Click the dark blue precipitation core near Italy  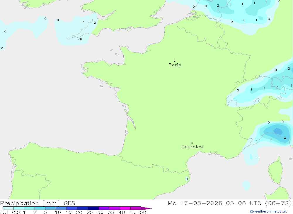(x=278, y=131)
